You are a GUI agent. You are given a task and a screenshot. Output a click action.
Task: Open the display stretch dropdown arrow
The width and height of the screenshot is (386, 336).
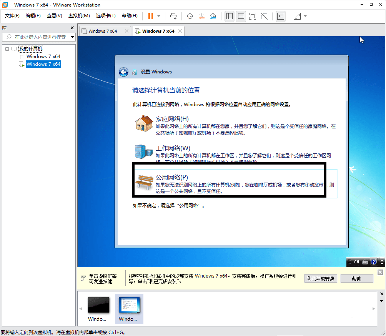[x=305, y=16]
